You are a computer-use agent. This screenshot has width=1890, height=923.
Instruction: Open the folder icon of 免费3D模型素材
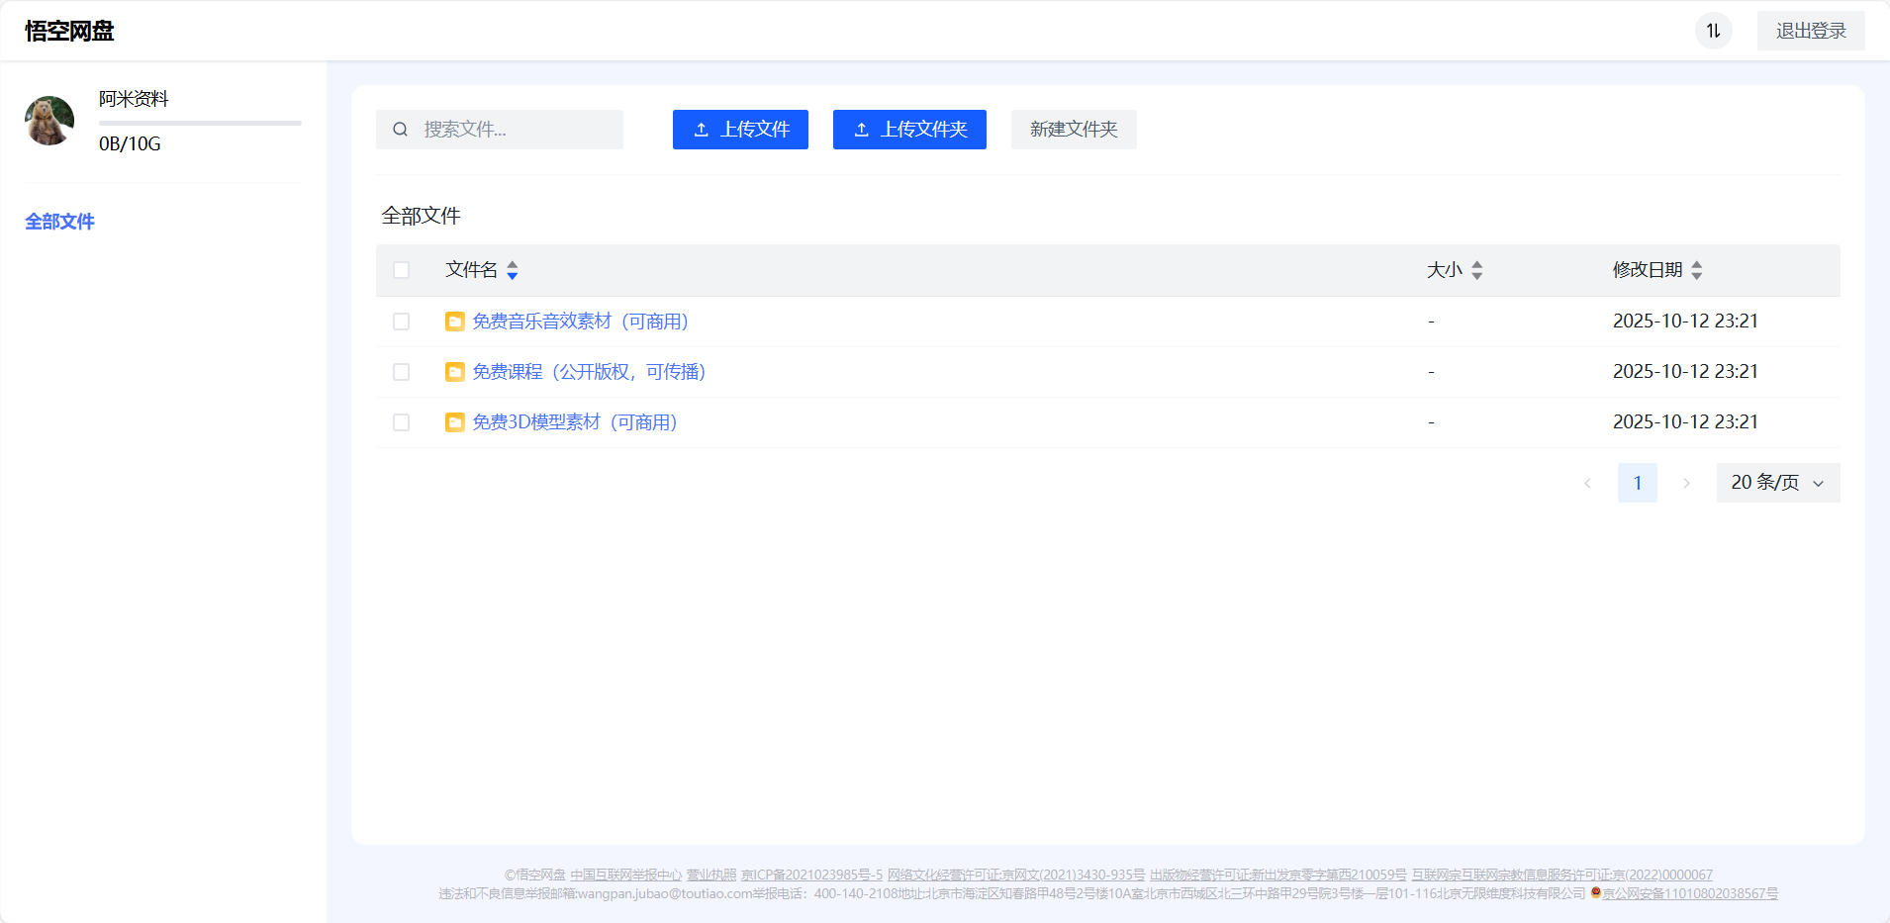(x=454, y=421)
